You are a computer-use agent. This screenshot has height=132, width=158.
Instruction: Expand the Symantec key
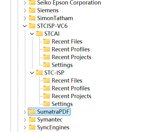25,120
